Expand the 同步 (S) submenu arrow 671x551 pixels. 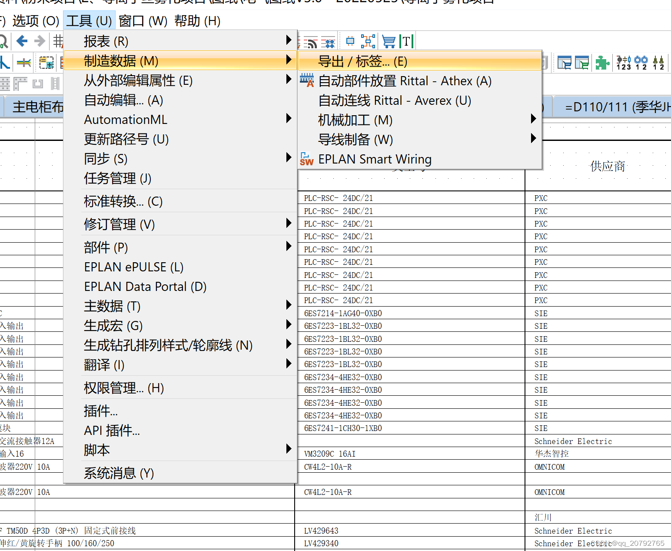[x=289, y=157]
